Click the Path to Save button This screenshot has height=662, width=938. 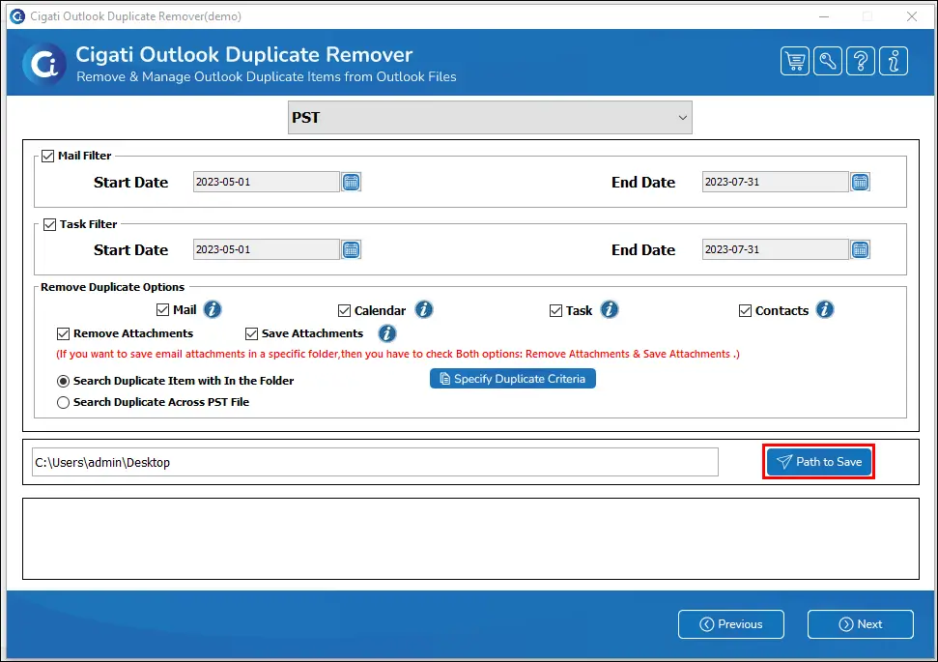(818, 462)
